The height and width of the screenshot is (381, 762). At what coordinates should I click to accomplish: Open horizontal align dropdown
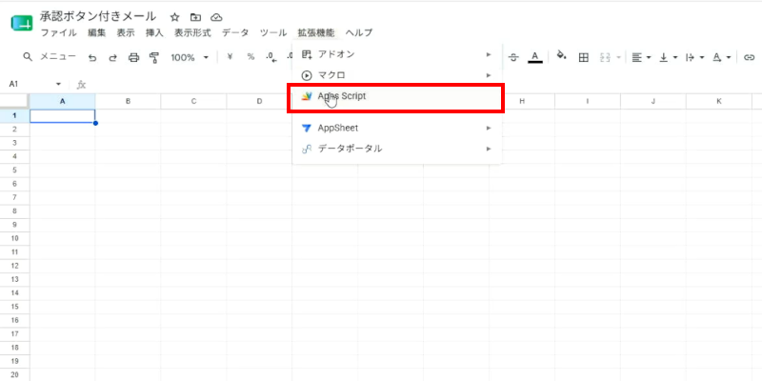(x=641, y=57)
